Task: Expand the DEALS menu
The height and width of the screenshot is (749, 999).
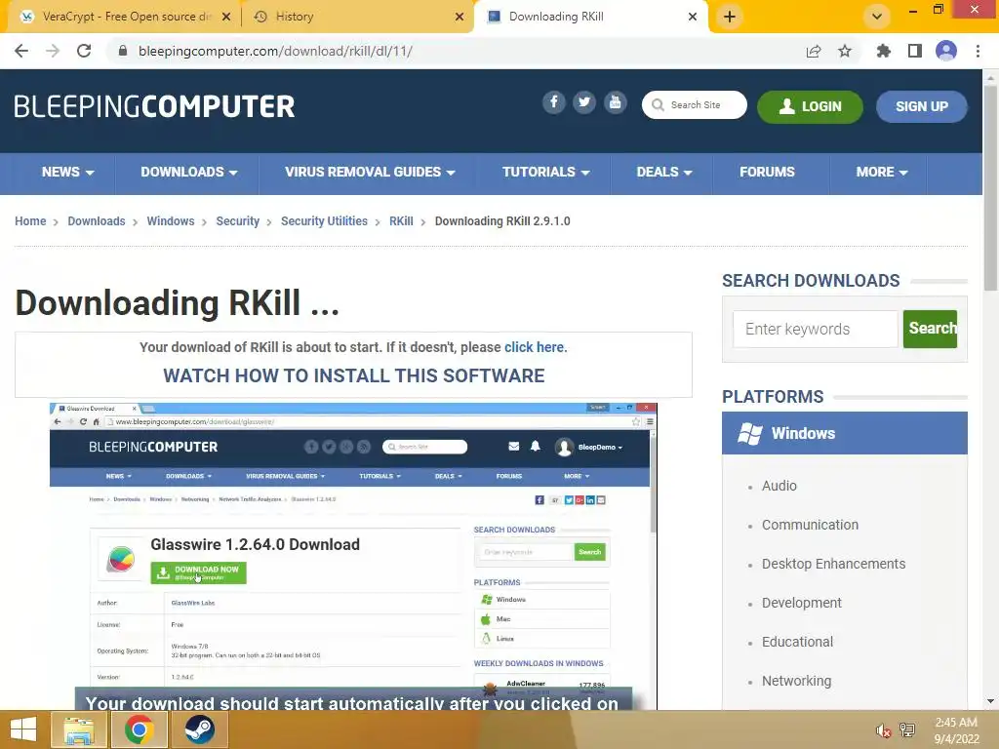Action: (x=663, y=172)
